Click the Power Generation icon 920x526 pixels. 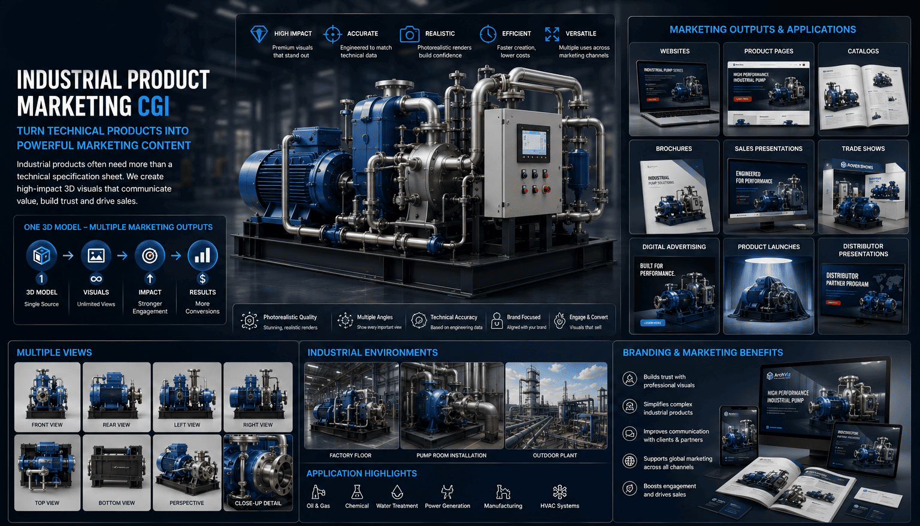click(447, 492)
